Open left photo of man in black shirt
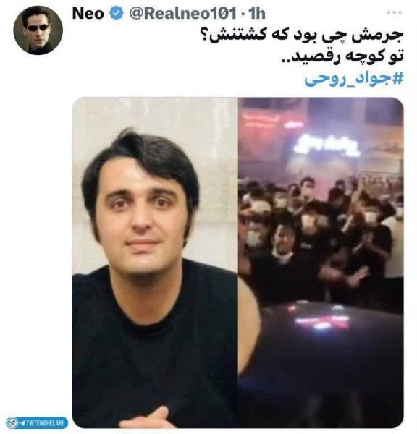Image resolution: width=417 pixels, height=434 pixels. pyautogui.click(x=155, y=263)
